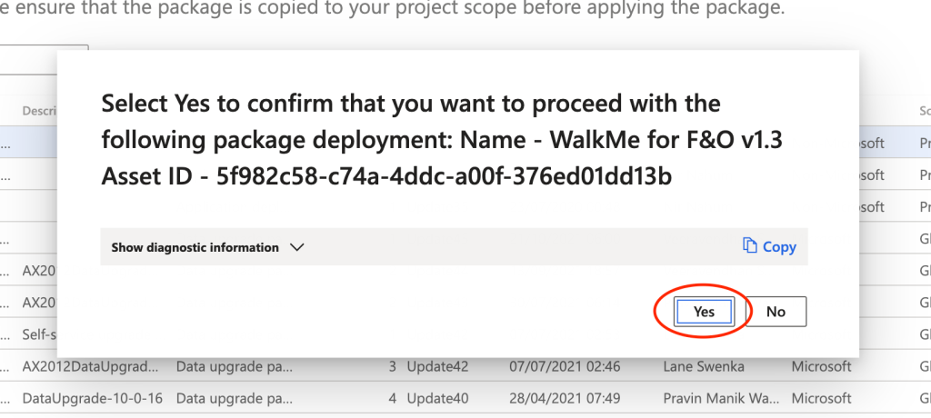Click the Copy text link
The image size is (931, 418).
click(x=779, y=247)
